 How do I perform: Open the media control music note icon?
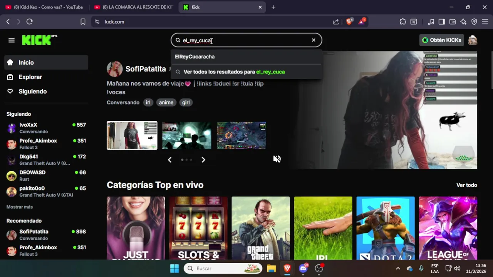click(x=431, y=22)
